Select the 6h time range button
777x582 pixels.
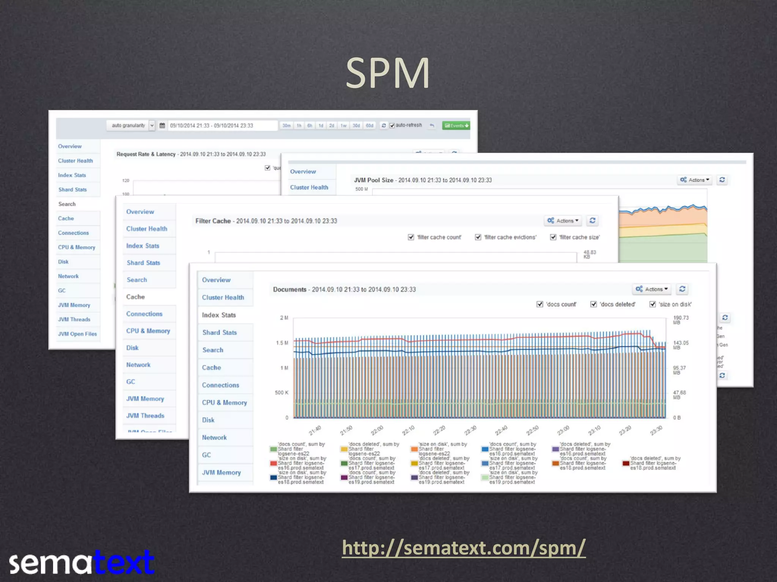coord(310,125)
